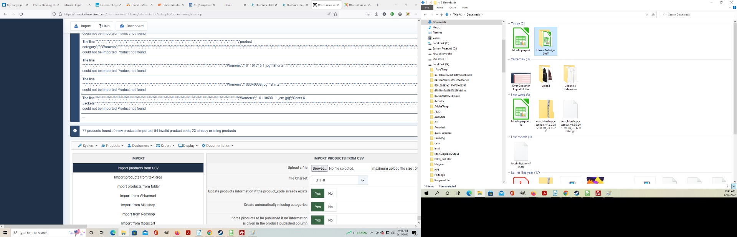
Task: Open FileZilla on left taskbar
Action: tap(242, 233)
